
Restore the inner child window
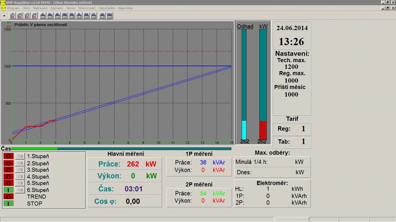387,8
